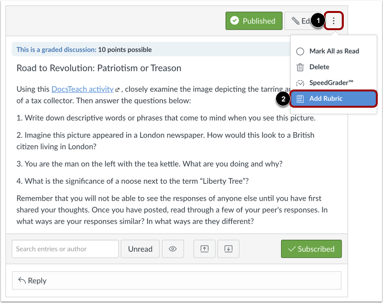The height and width of the screenshot is (303, 383).
Task: Choose Mark All as Read option
Action: pyautogui.click(x=334, y=51)
